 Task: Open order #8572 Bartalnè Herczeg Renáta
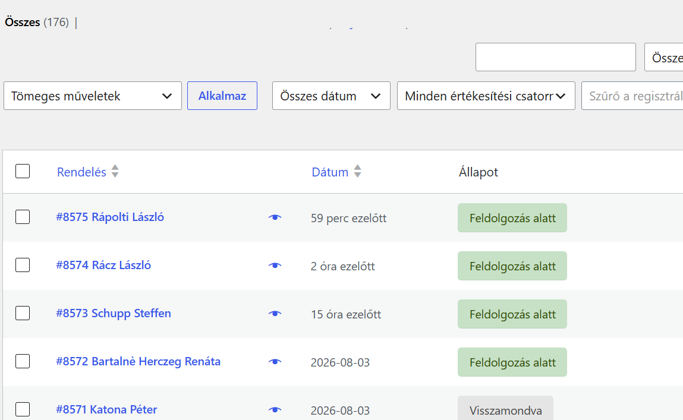pyautogui.click(x=139, y=362)
